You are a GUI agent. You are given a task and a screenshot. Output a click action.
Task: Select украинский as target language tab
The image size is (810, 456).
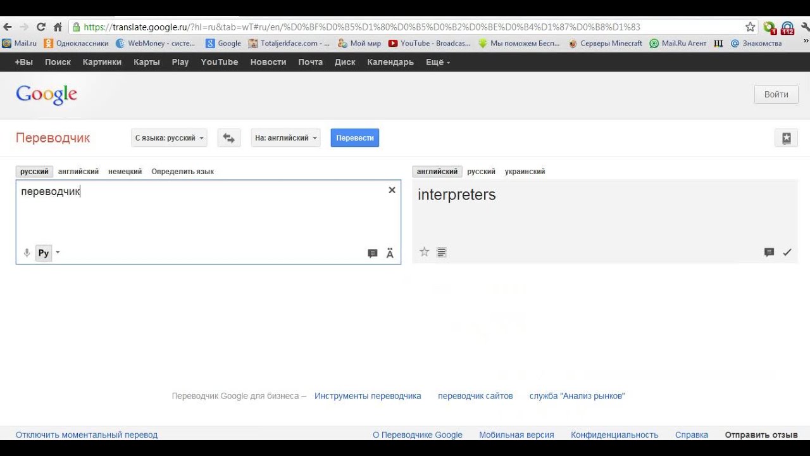pyautogui.click(x=525, y=172)
